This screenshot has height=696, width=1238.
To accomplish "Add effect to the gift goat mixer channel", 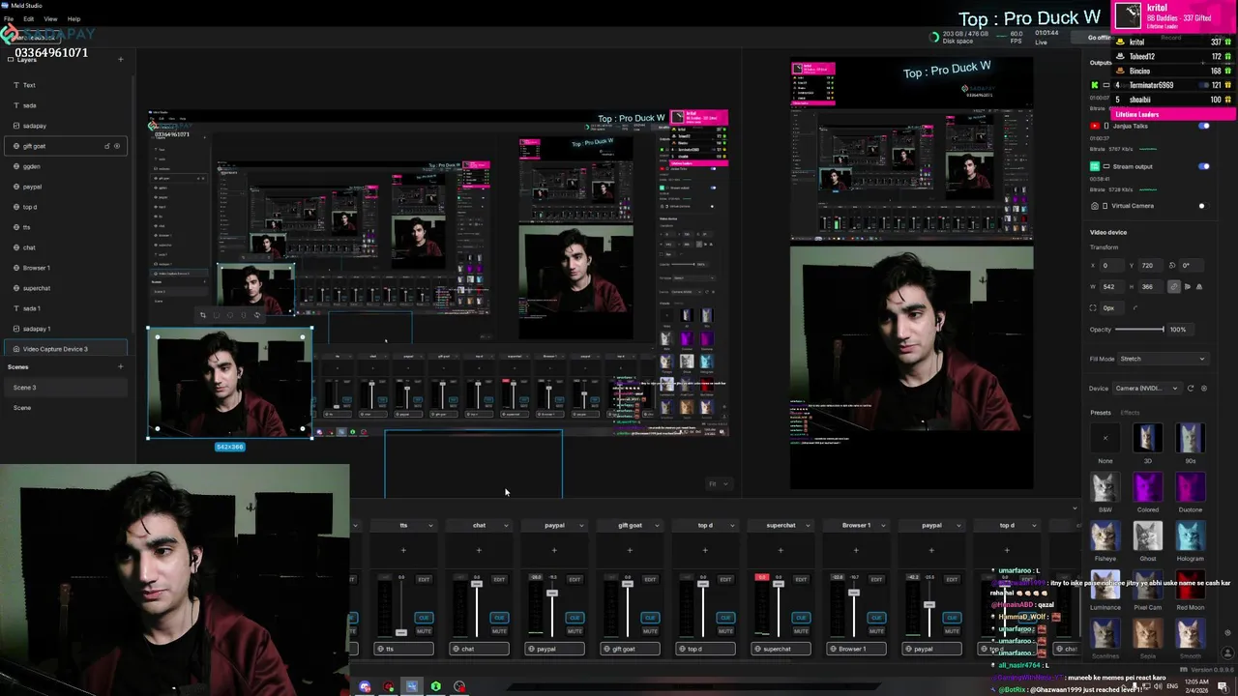I will click(630, 550).
